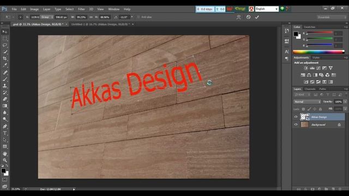Toggle the reference point location grid
Screen dimensions: 349x196
tap(20, 17)
